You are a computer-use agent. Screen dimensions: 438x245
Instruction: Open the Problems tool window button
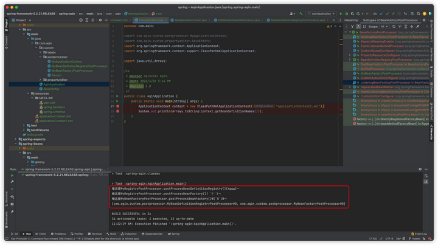(59, 233)
